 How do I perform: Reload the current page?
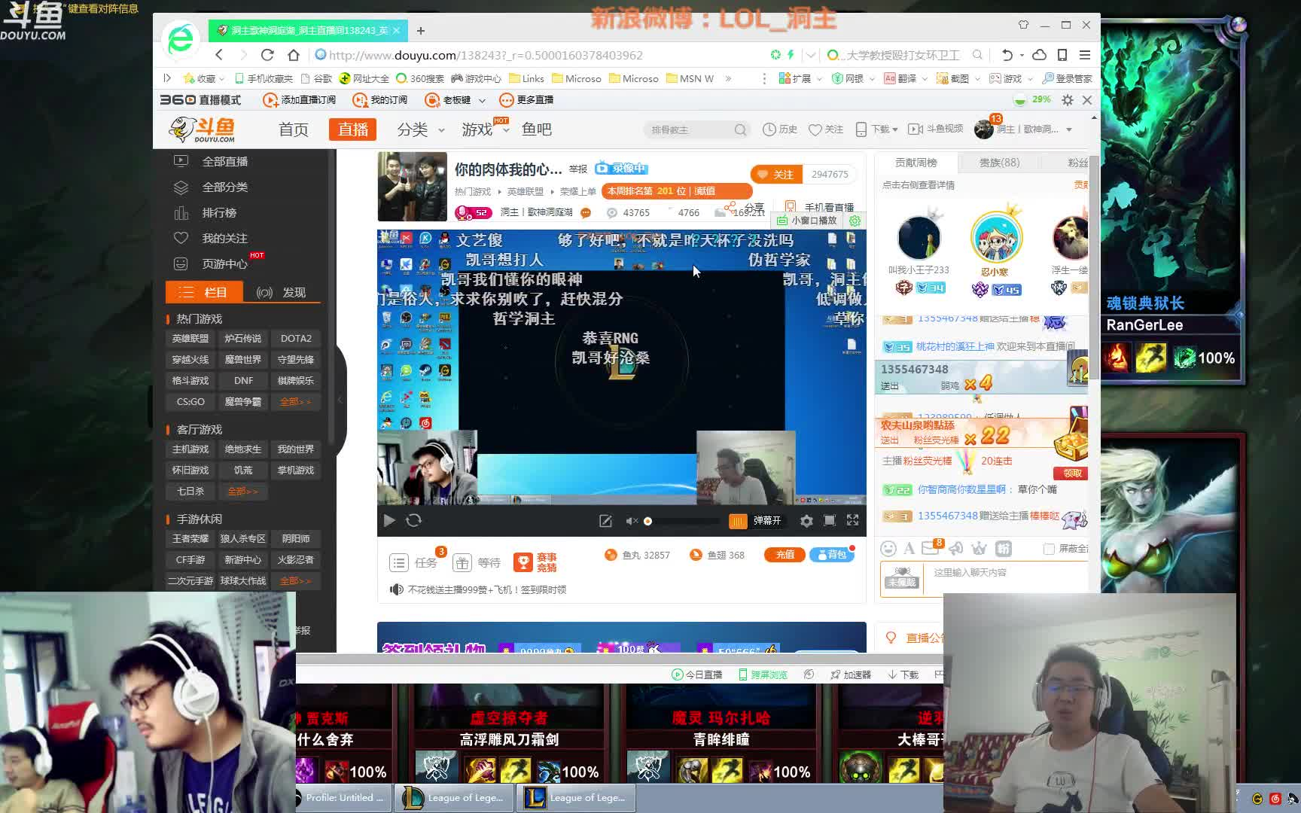tap(267, 55)
